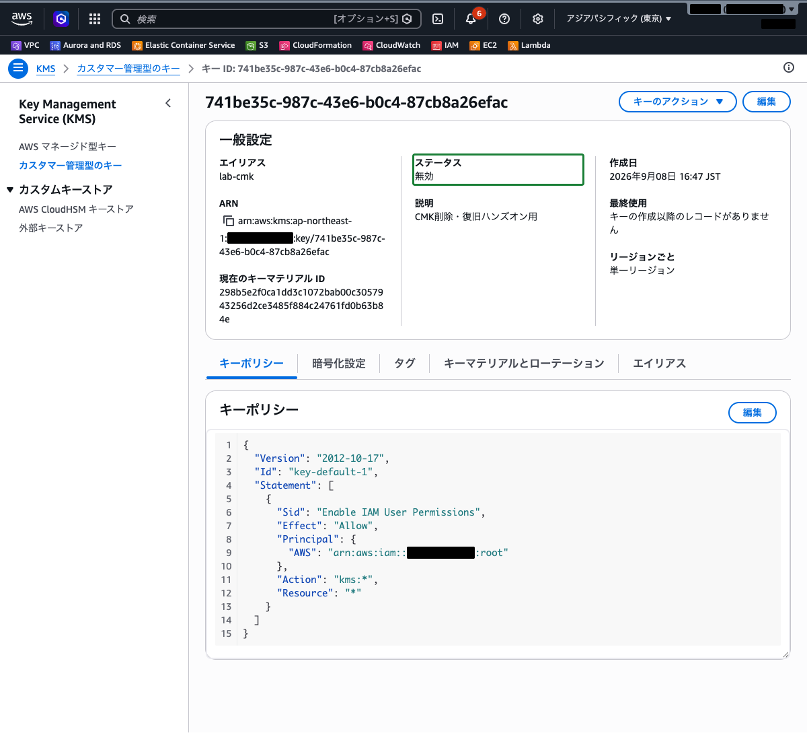Click the policy line "Version": "2012-10-17"
807x756 pixels.
pyautogui.click(x=321, y=458)
